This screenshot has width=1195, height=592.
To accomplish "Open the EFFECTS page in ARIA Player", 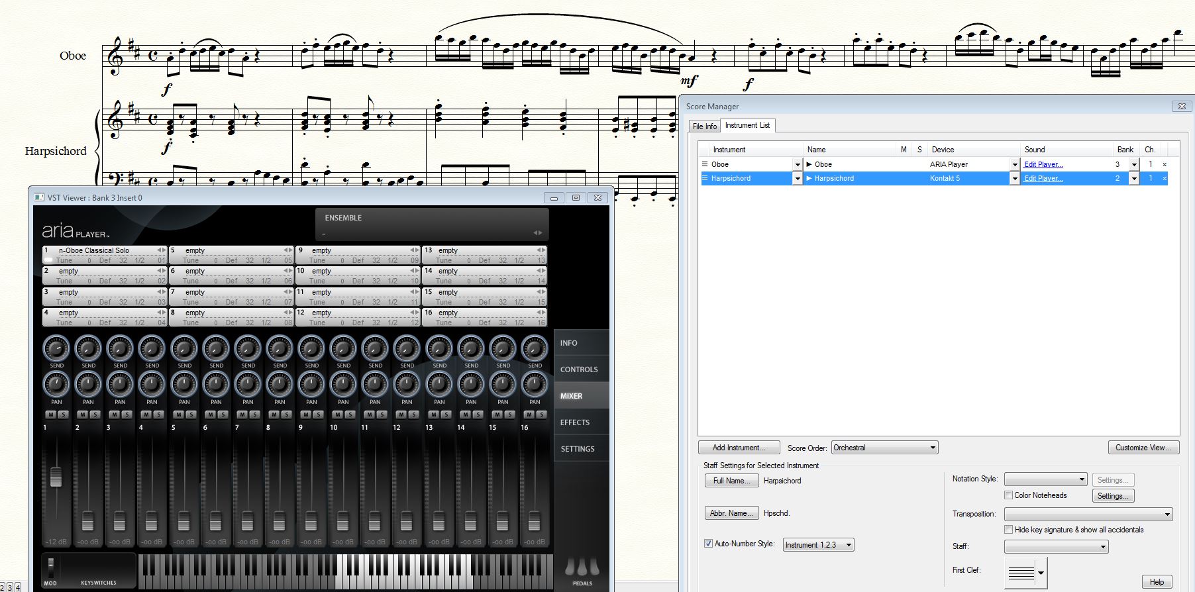I will point(574,422).
